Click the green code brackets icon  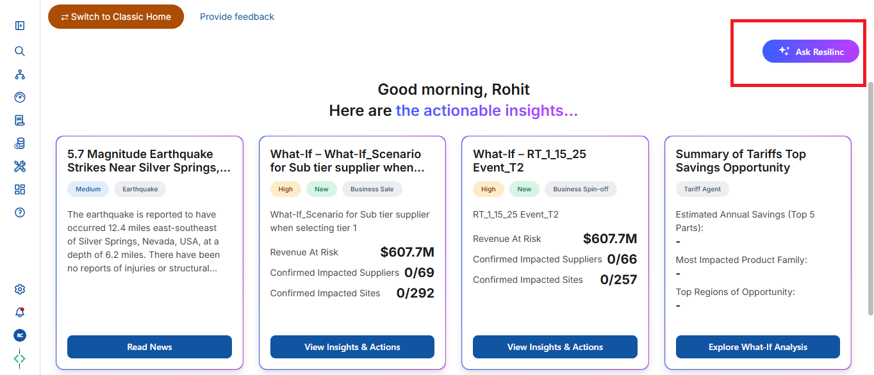pyautogui.click(x=20, y=358)
